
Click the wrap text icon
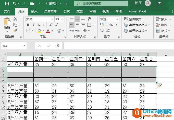pos(89,19)
